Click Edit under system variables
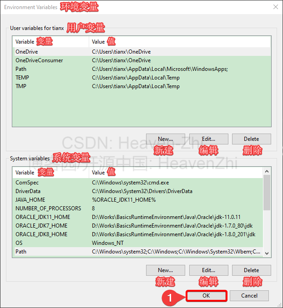Image resolution: width=283 pixels, height=308 pixels. point(208,270)
